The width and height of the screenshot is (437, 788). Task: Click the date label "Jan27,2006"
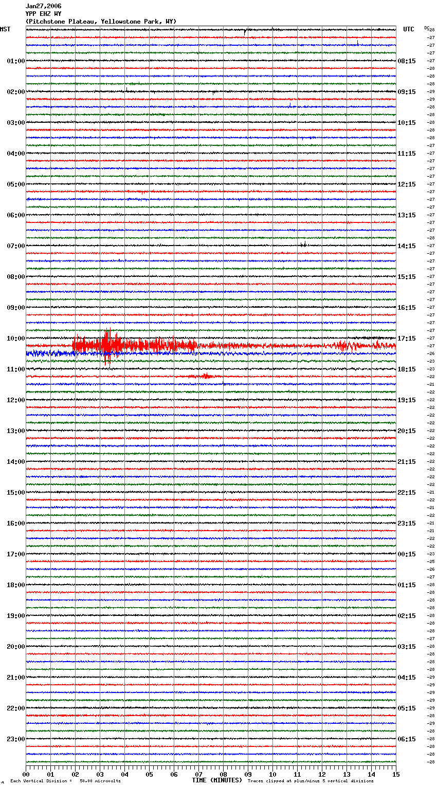[x=43, y=6]
